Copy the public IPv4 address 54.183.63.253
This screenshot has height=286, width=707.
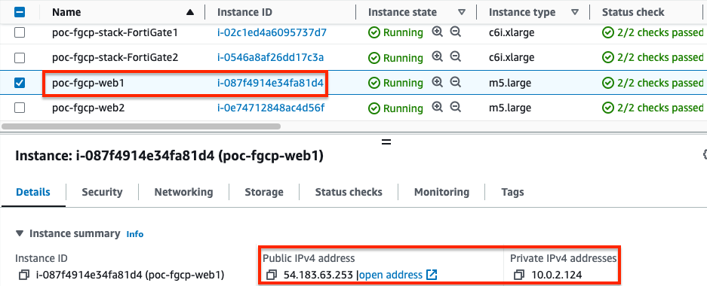coord(271,274)
